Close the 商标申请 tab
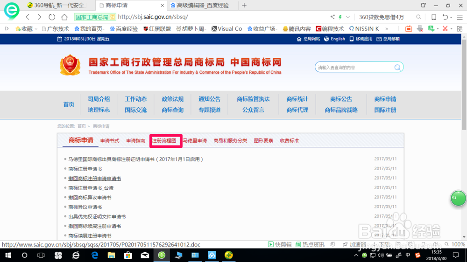Image resolution: width=467 pixels, height=262 pixels. click(163, 5)
